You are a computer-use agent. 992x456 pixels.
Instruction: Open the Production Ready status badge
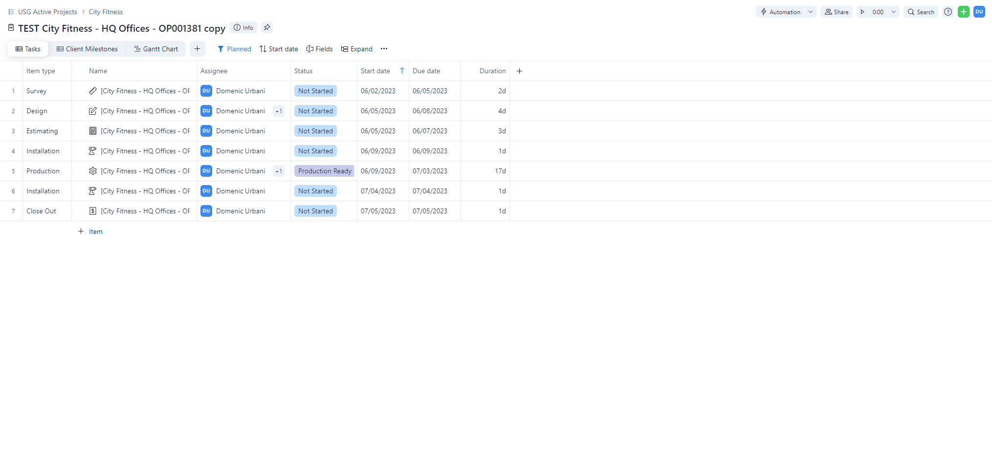(x=325, y=171)
